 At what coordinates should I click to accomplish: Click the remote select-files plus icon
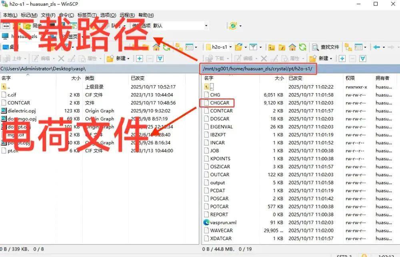[x=342, y=58]
